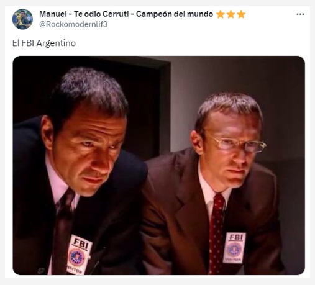Click the first gold star emoji
The width and height of the screenshot is (315, 285).
click(x=220, y=14)
